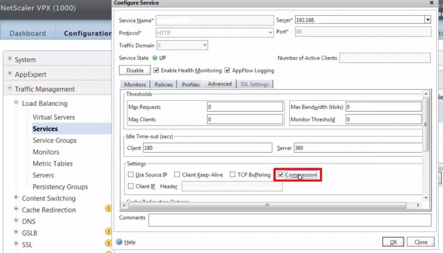Click the Close button

coord(421,242)
